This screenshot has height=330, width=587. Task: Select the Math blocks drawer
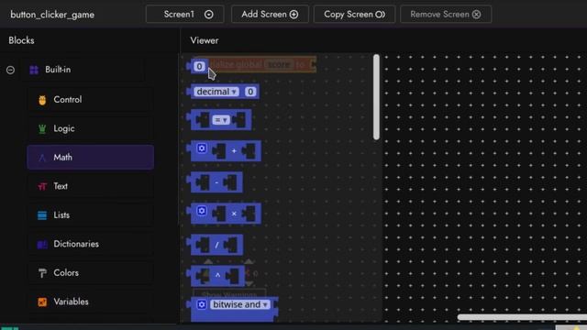pos(90,157)
